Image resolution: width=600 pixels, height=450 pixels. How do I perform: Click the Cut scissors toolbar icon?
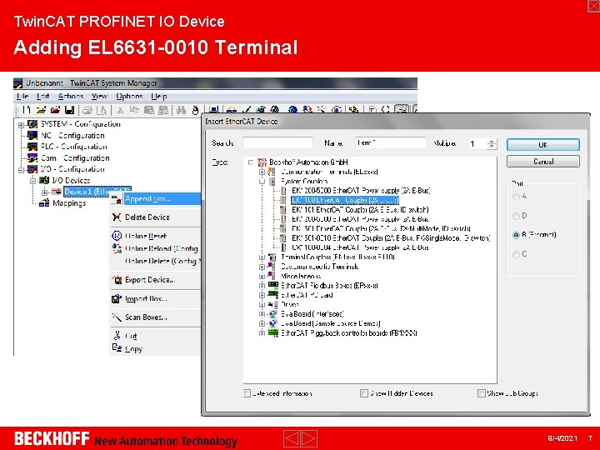[x=120, y=110]
